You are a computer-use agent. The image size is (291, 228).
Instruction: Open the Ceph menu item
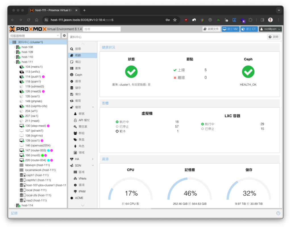tap(83, 75)
